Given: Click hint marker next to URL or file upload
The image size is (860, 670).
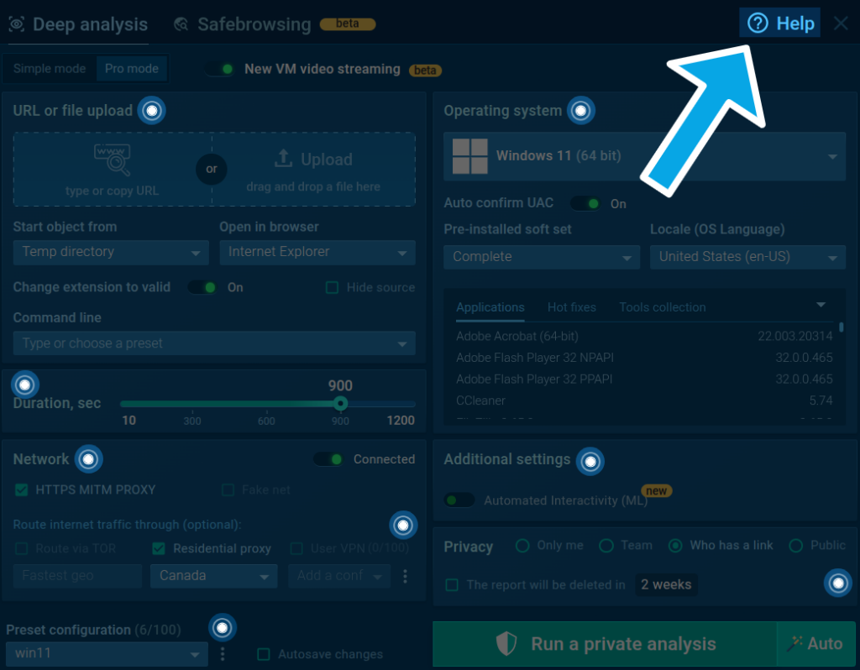Looking at the screenshot, I should (152, 111).
